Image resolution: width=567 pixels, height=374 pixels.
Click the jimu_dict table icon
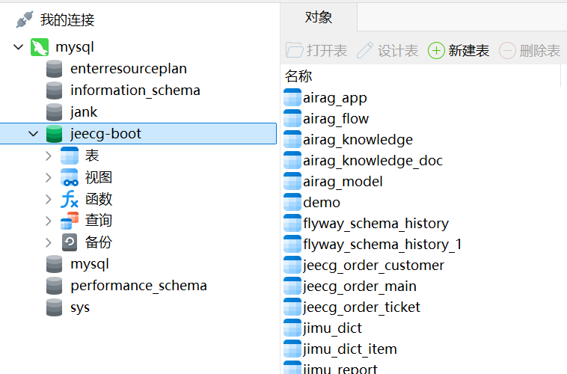(x=292, y=328)
